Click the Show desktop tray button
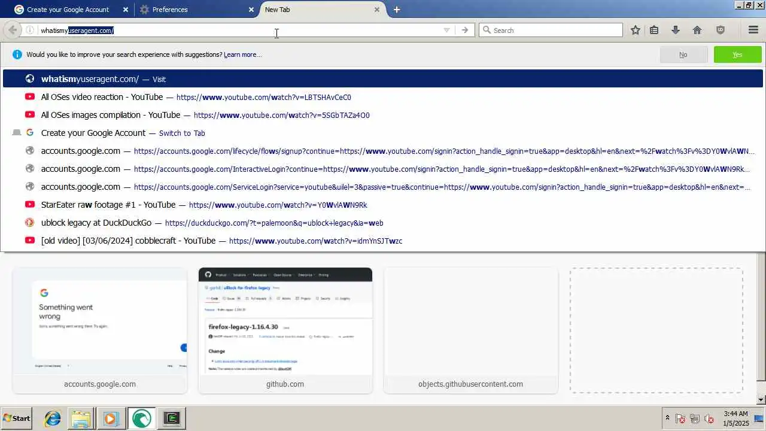Screen dimensions: 766x431 (760, 418)
